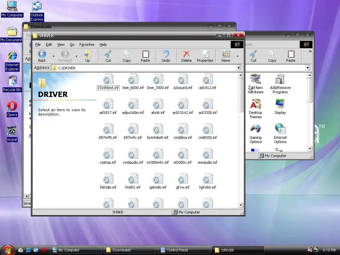Open the Back history dropdown arrow
Image resolution: width=340 pixels, height=255 pixels.
[53, 56]
